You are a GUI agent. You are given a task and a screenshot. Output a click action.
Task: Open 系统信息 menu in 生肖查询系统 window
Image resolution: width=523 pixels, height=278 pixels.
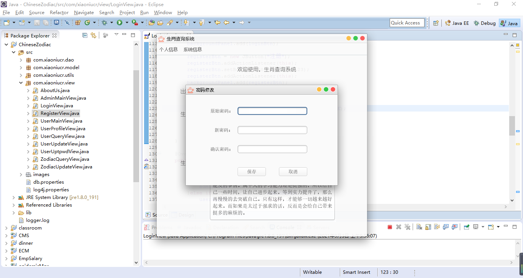(192, 50)
